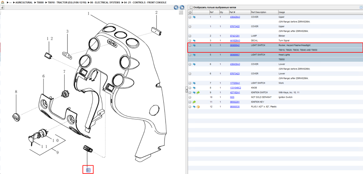
Task: Open part number link 86502201
Action: click(x=234, y=102)
